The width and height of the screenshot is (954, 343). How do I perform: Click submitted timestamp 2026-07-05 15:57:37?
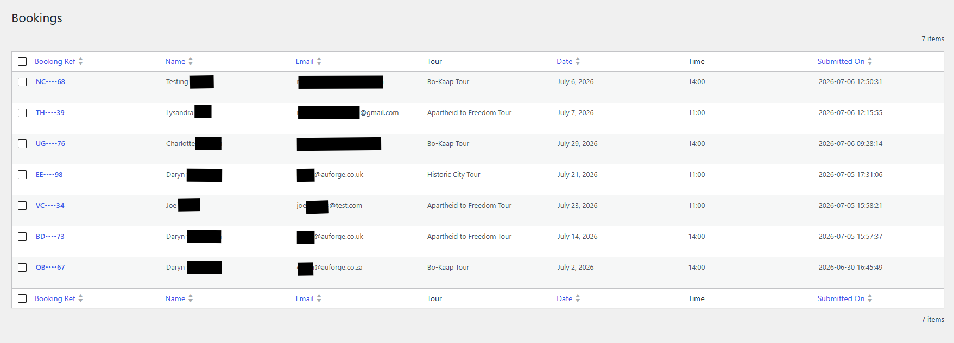point(850,237)
